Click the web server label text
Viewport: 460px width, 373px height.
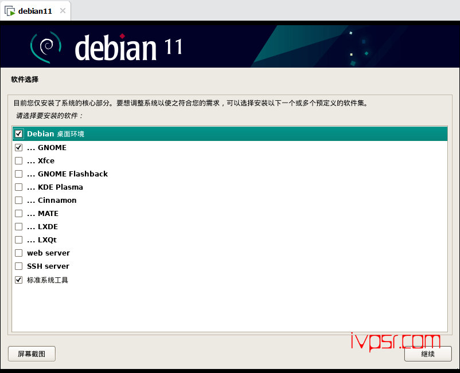[x=48, y=253]
